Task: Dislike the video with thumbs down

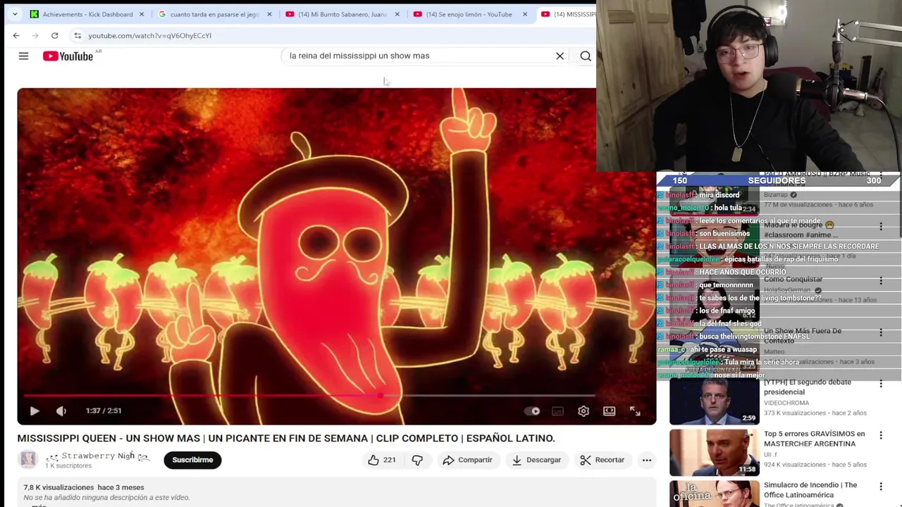Action: click(x=417, y=460)
